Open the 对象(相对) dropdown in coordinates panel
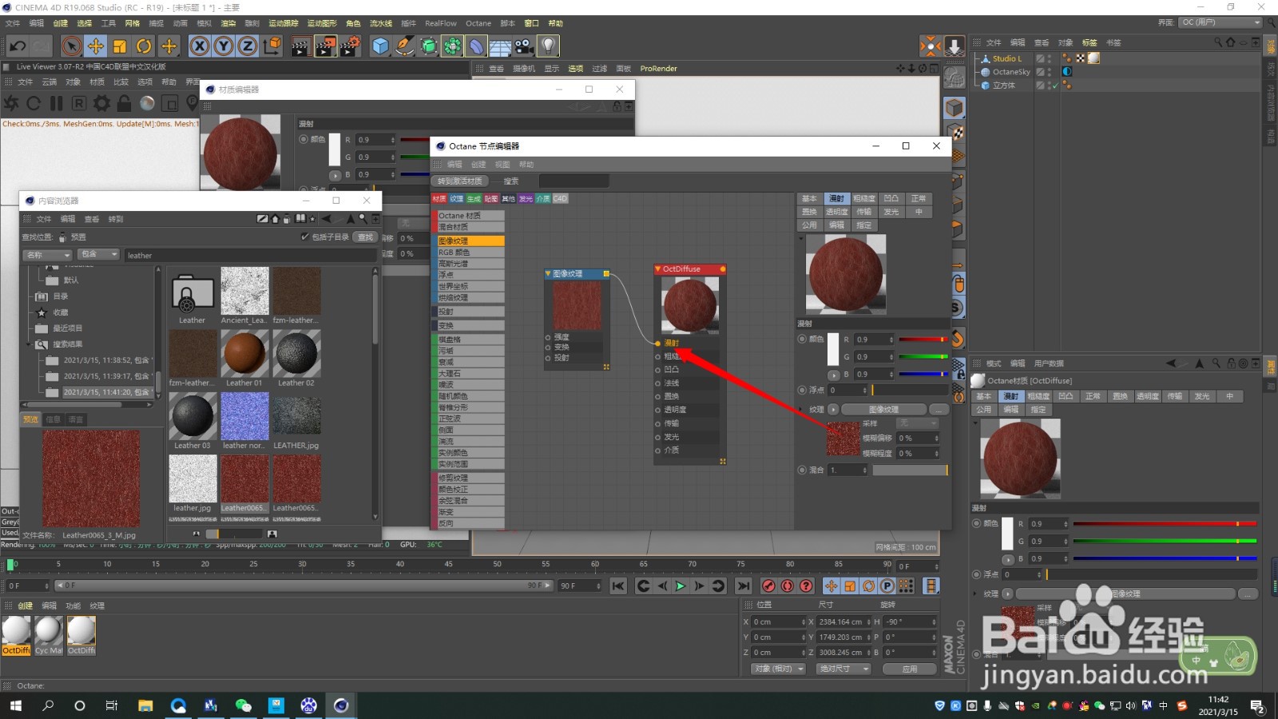Image resolution: width=1278 pixels, height=719 pixels. (x=778, y=669)
